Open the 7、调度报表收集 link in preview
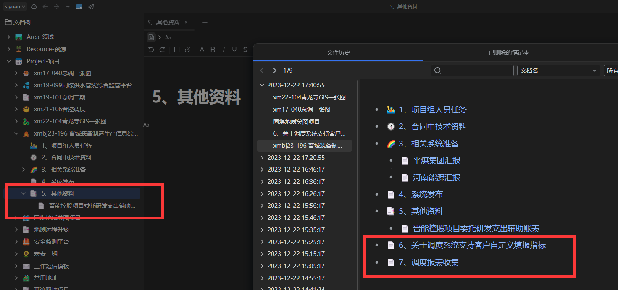The image size is (618, 290). [429, 262]
